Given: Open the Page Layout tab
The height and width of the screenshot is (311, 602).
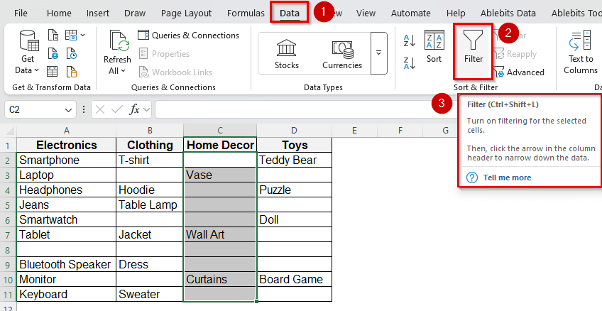Looking at the screenshot, I should 186,13.
